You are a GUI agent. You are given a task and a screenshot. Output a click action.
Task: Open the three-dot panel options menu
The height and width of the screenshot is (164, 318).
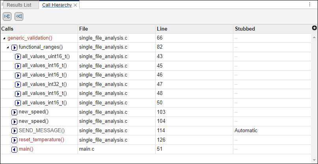[310, 4]
